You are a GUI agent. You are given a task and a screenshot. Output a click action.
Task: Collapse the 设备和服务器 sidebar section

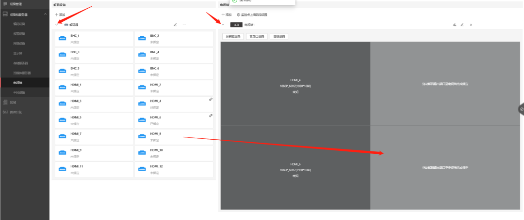pyautogui.click(x=44, y=15)
